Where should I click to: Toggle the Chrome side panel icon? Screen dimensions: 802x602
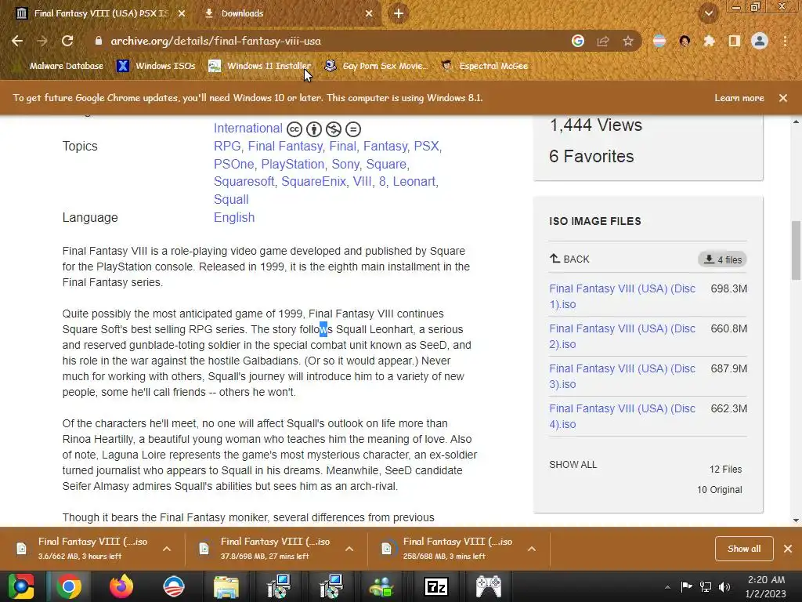click(x=735, y=41)
